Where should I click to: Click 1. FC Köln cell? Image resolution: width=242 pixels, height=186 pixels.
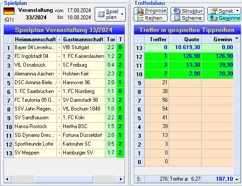click(x=83, y=118)
